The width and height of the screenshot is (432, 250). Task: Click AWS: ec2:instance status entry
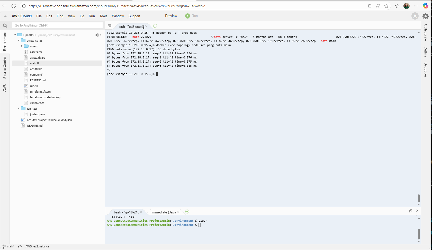[x=37, y=246]
